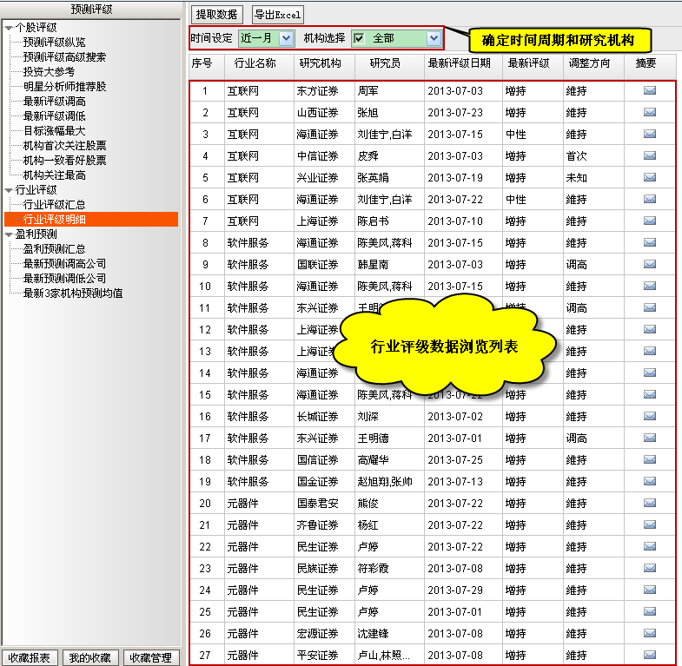Image resolution: width=682 pixels, height=666 pixels.
Task: Select 最新预测调高公司 in the sidebar
Action: [x=64, y=263]
